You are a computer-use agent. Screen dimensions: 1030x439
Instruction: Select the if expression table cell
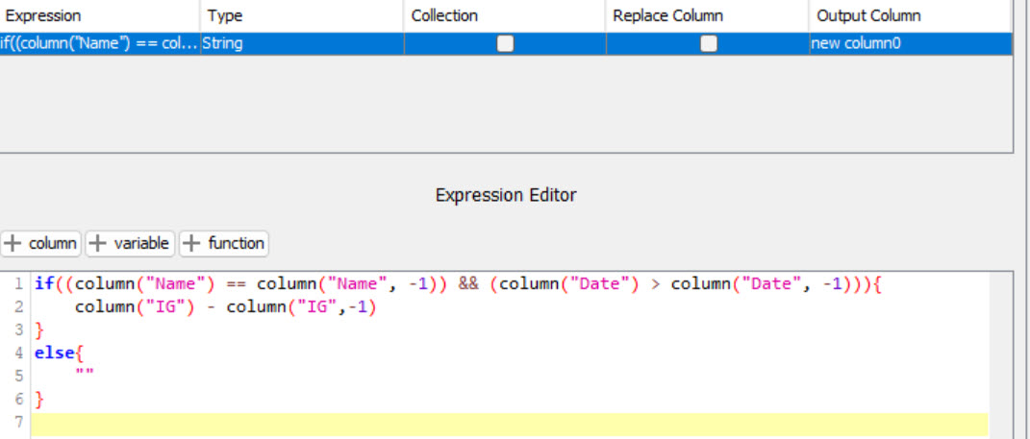[100, 43]
